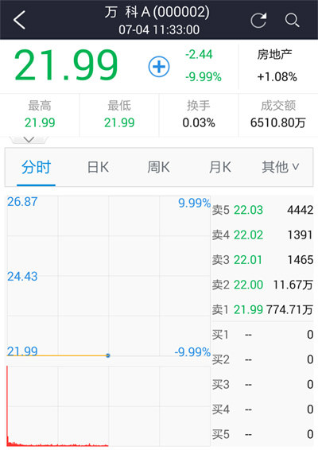This screenshot has width=318, height=450.
Task: Switch to the 周K tab
Action: 158,167
